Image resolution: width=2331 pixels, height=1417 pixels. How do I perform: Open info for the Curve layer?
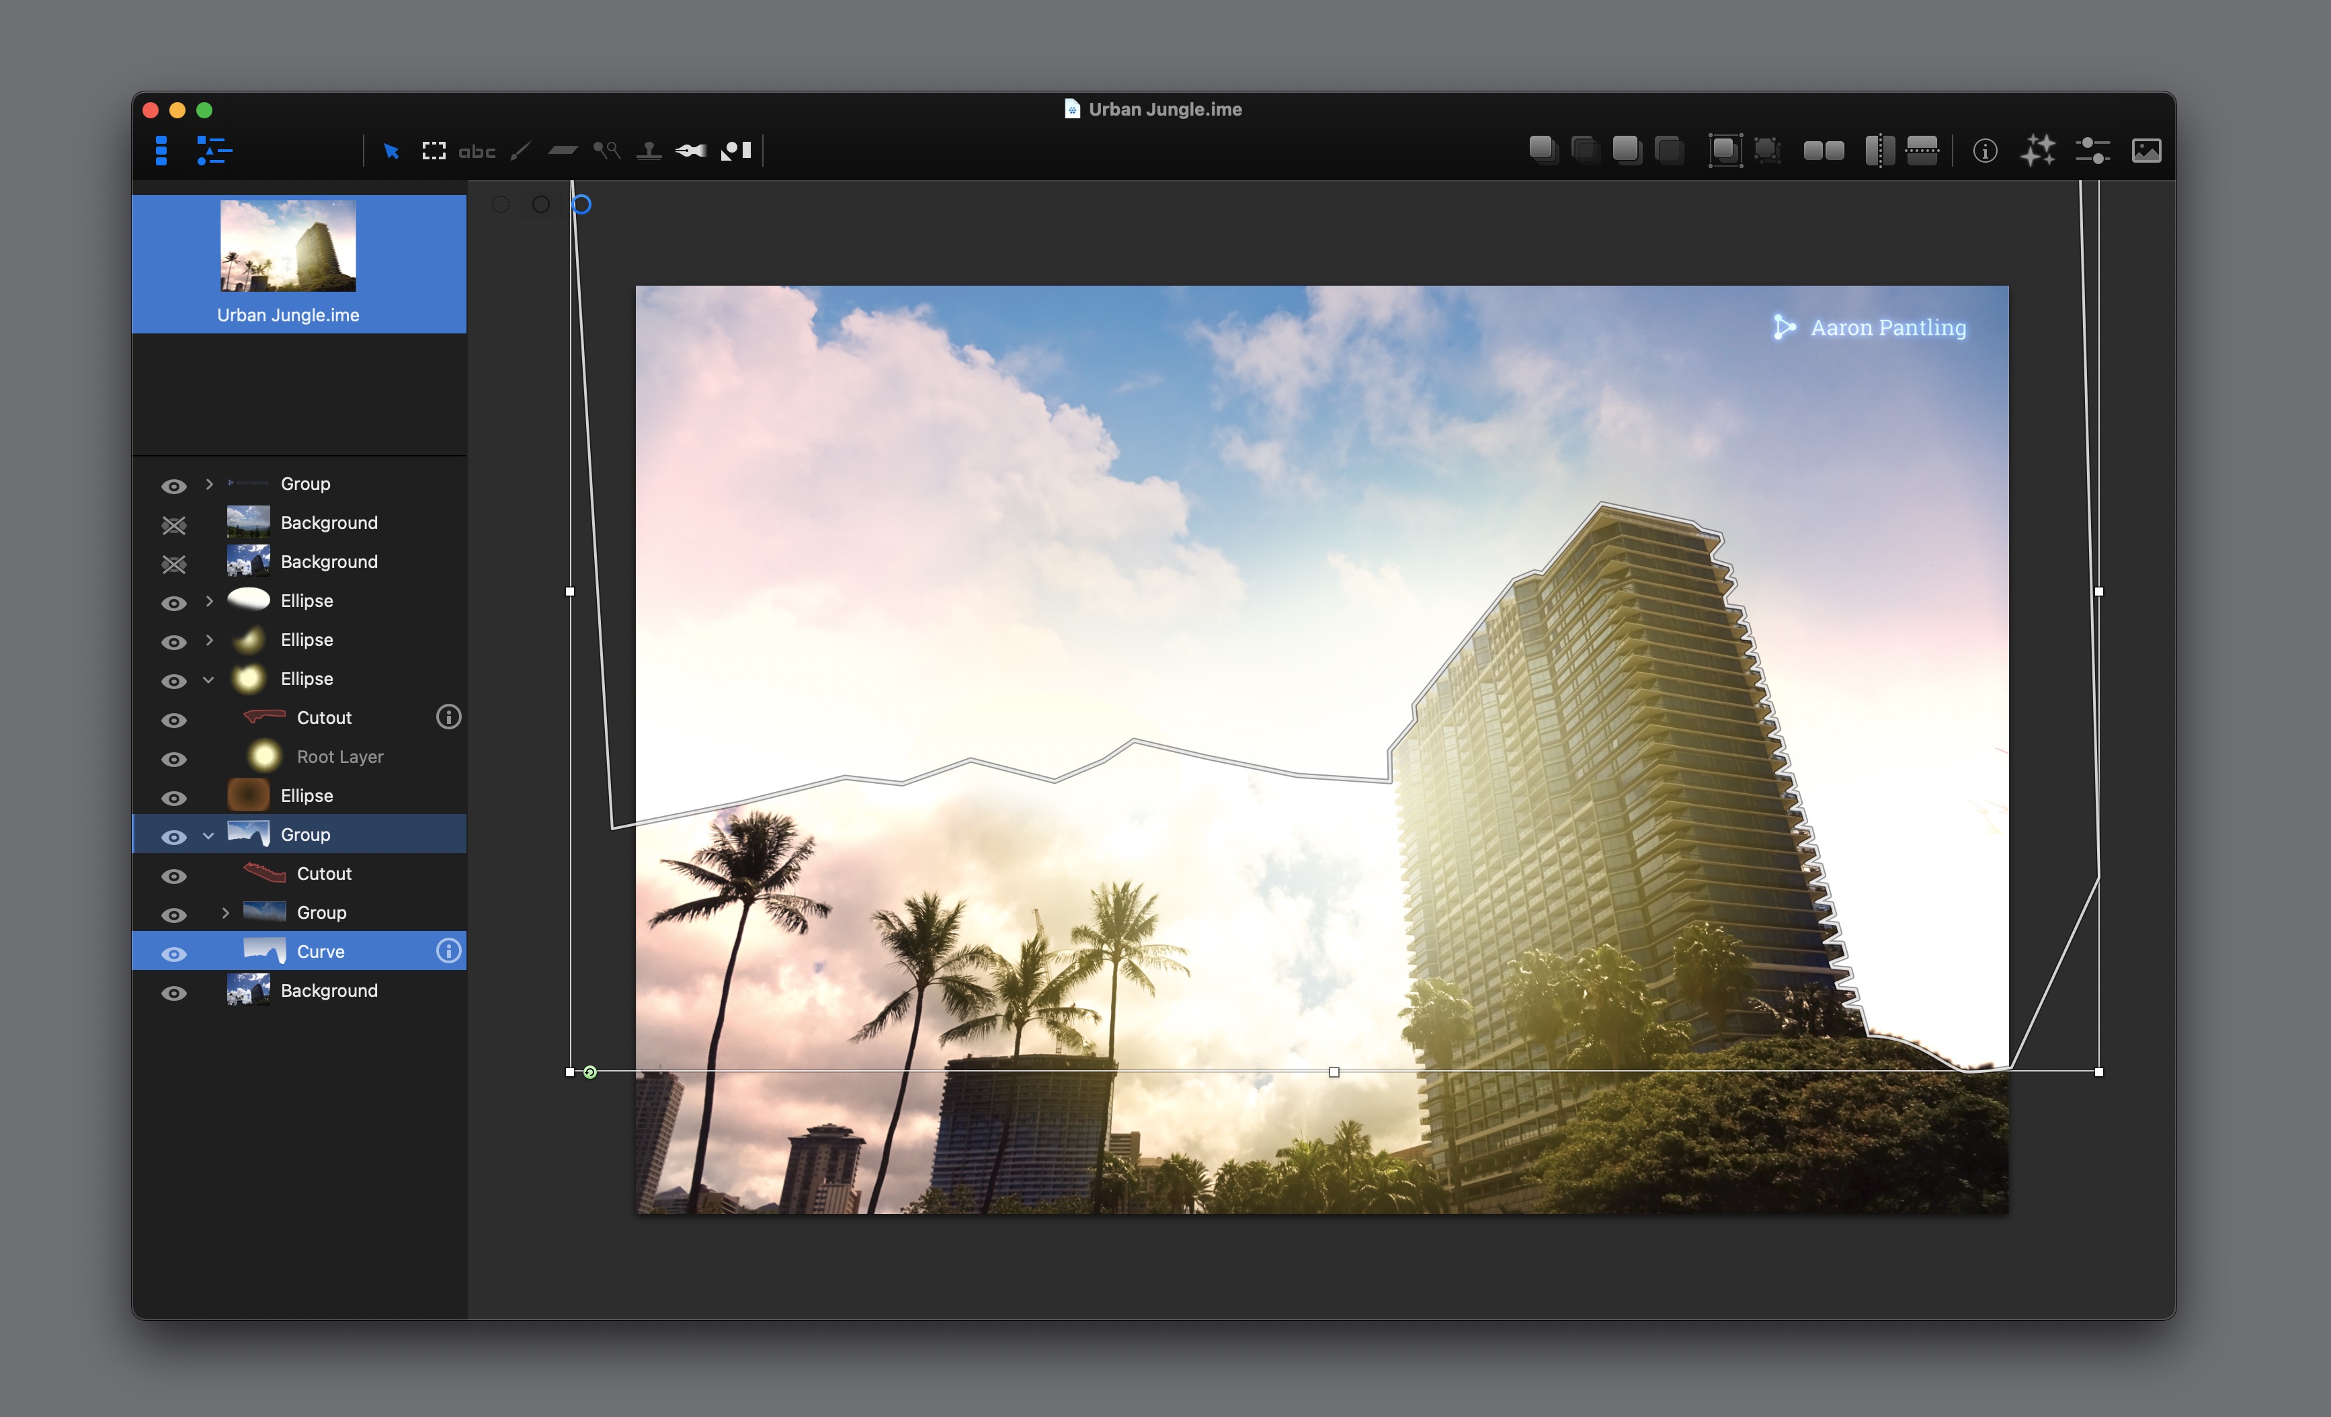[448, 950]
